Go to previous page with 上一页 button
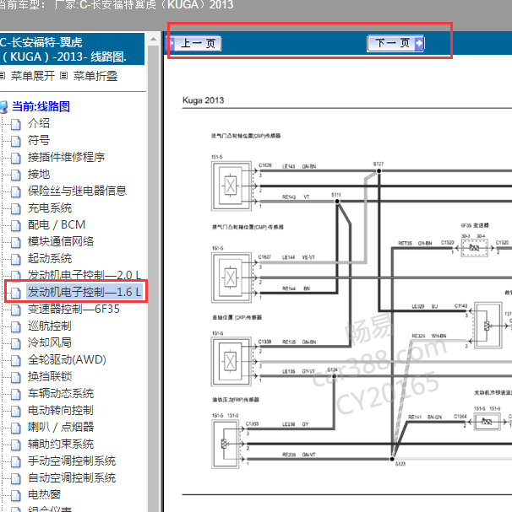 pyautogui.click(x=194, y=43)
